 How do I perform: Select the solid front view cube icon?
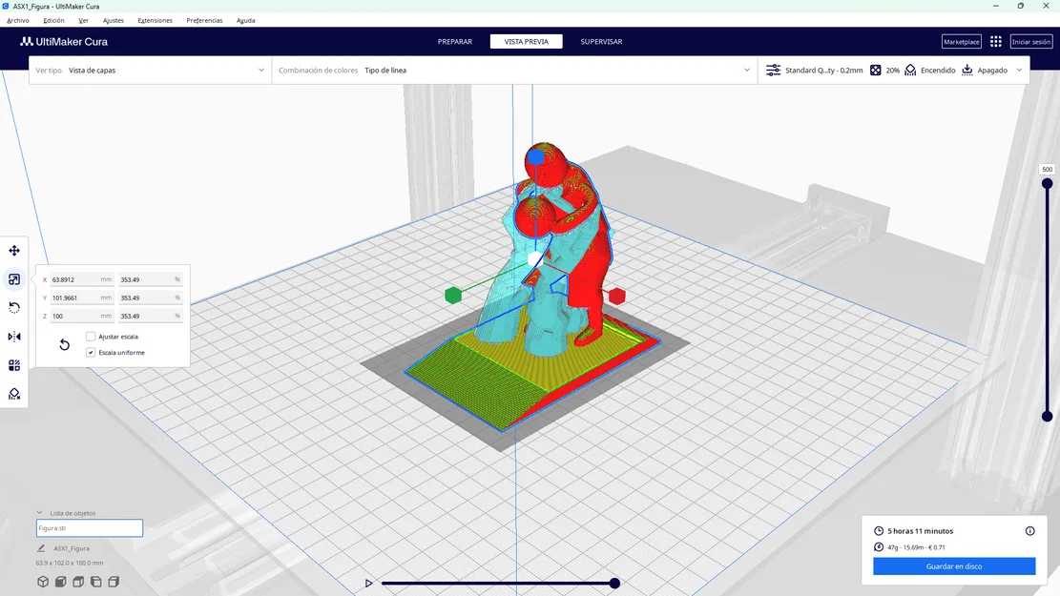coord(59,581)
